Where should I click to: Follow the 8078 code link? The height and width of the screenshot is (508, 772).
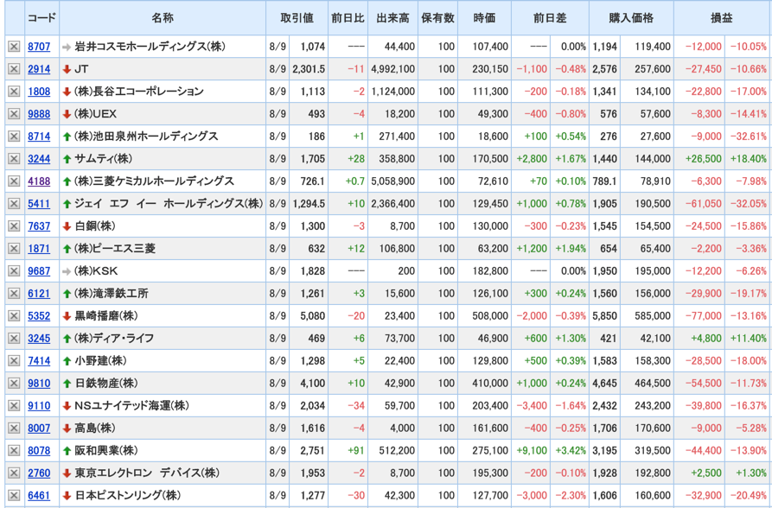(39, 451)
